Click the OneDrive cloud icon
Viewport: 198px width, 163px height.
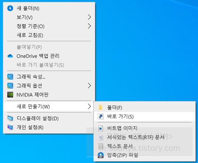click(x=10, y=56)
